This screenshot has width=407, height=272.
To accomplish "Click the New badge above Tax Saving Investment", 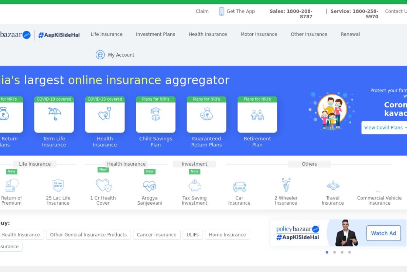I will point(194,171).
